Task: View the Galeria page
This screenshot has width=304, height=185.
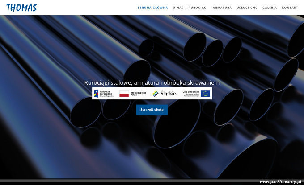Action: [x=270, y=8]
